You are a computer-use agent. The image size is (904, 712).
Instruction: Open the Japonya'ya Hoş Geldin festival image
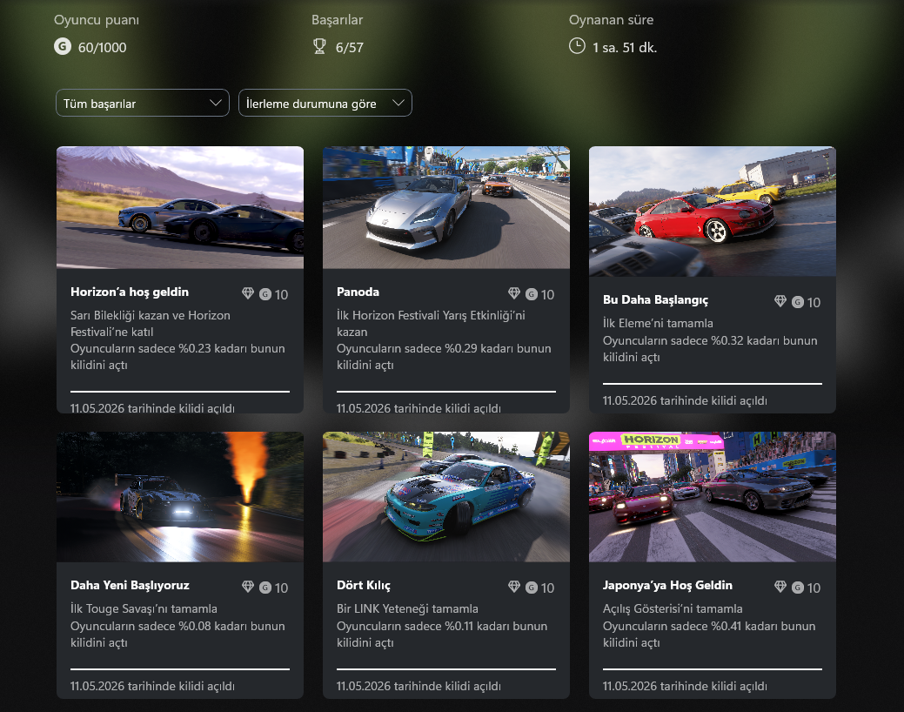point(713,497)
